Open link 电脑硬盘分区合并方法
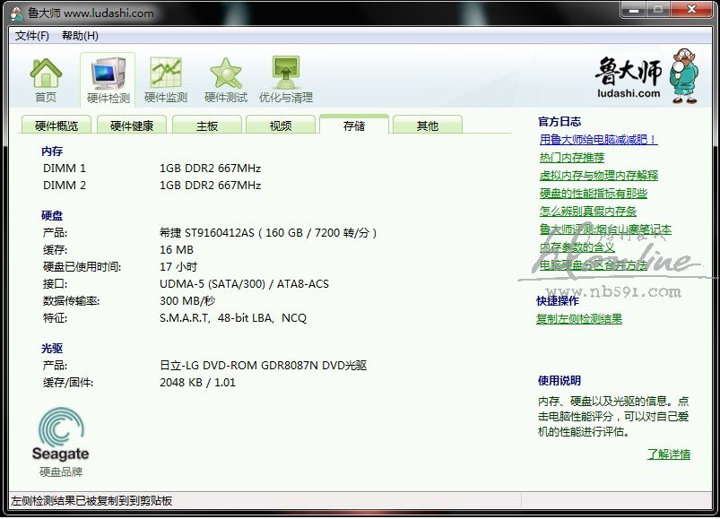The width and height of the screenshot is (720, 519). (x=594, y=264)
